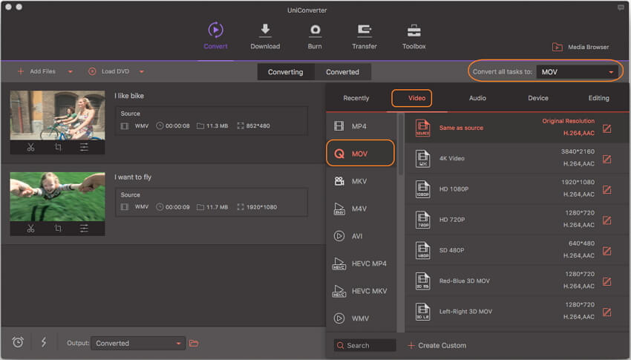Open effects settings for I like bike

point(84,147)
